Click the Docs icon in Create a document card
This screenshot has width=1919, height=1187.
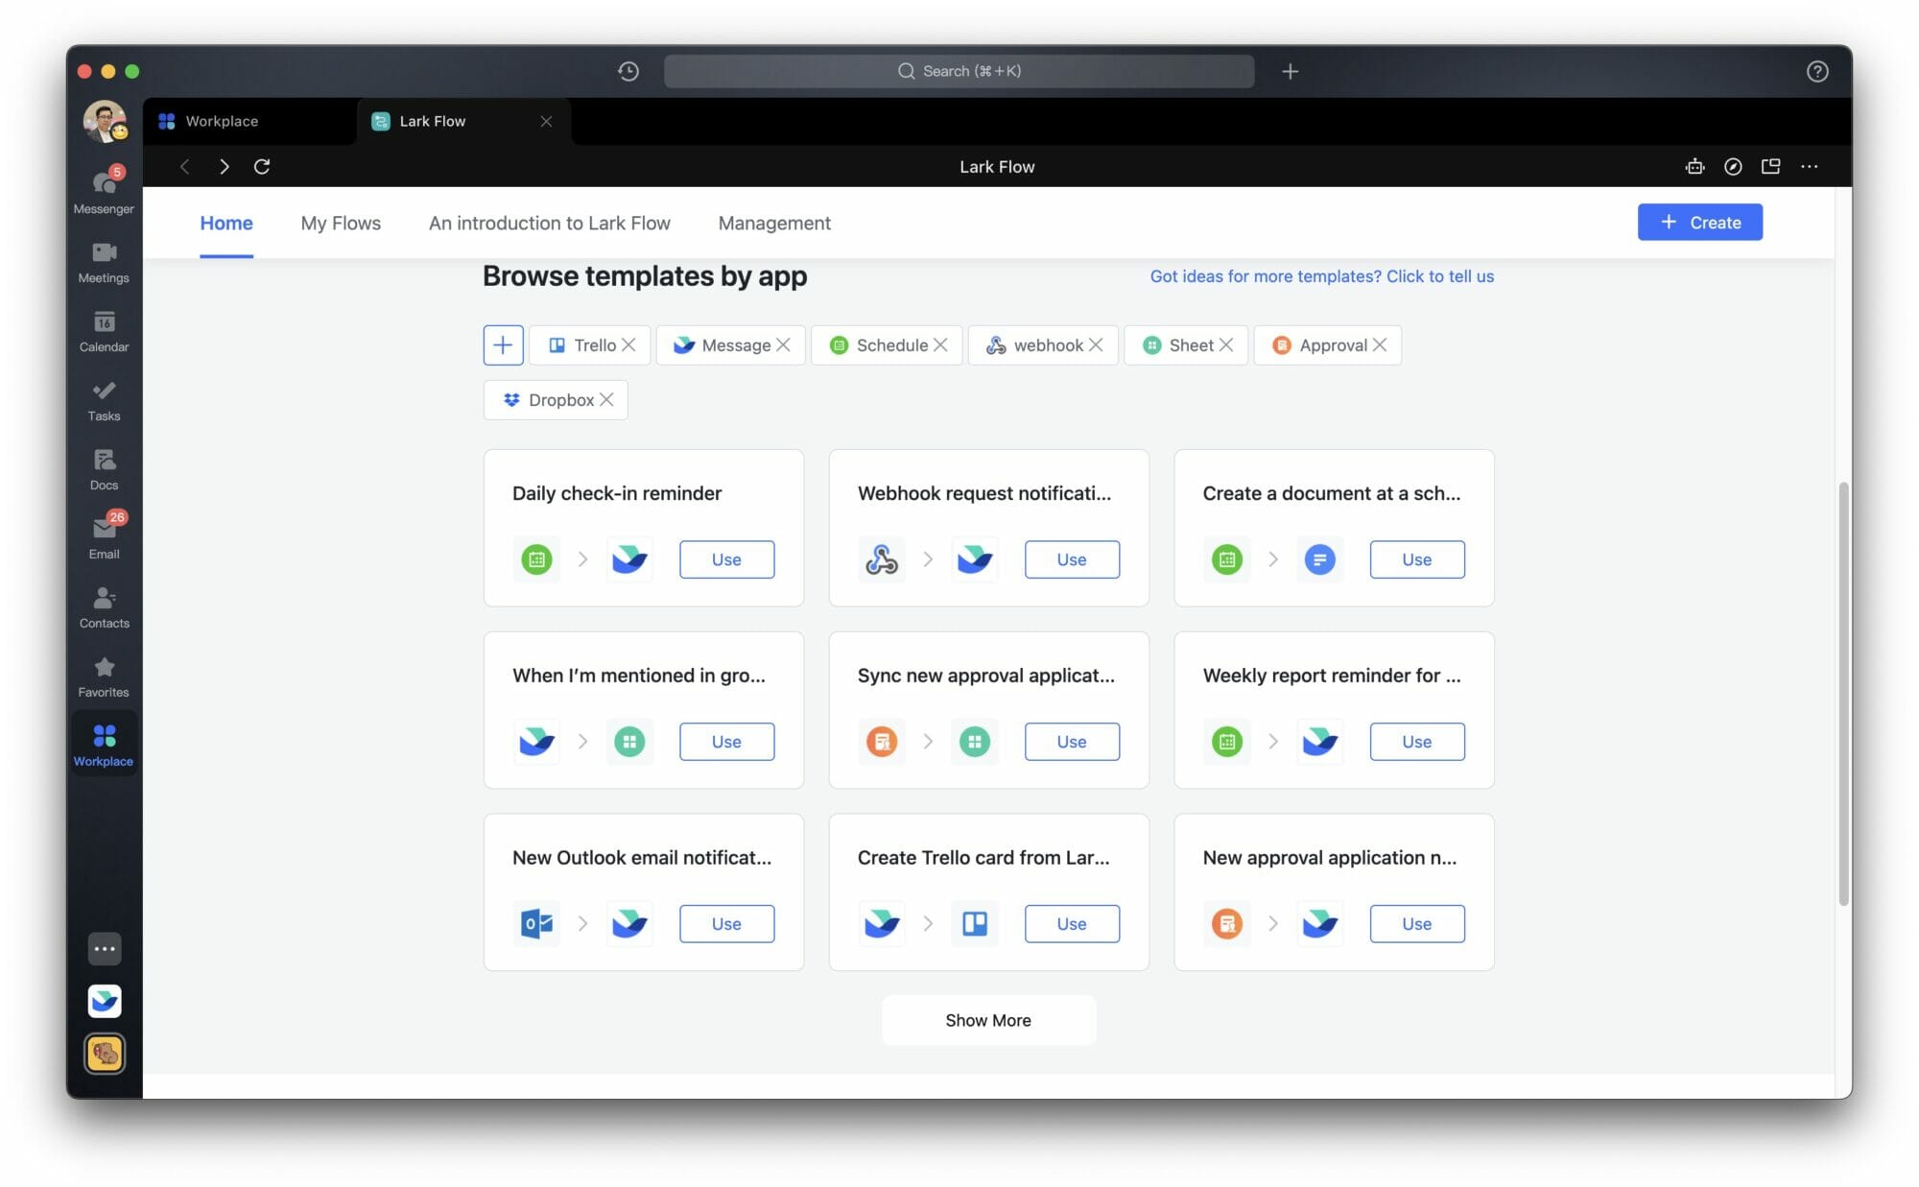pos(1320,559)
